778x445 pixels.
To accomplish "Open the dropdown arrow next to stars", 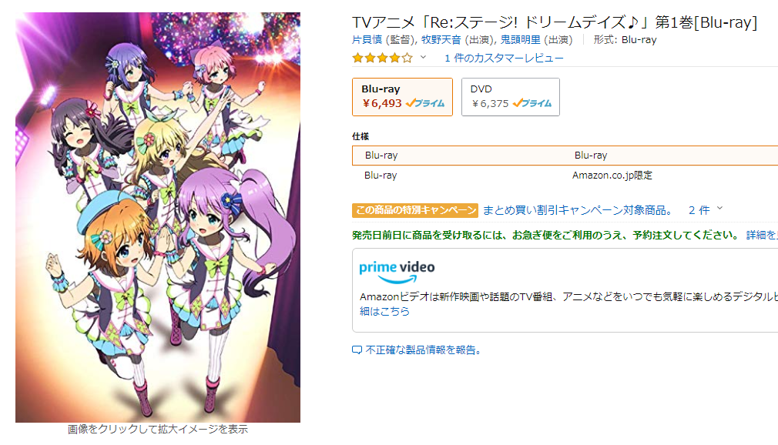I will point(423,58).
